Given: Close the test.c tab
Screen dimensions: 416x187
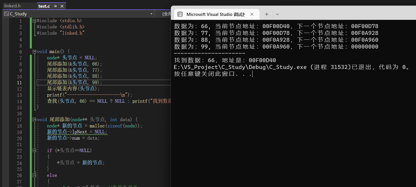Looking at the screenshot, I should [62, 6].
